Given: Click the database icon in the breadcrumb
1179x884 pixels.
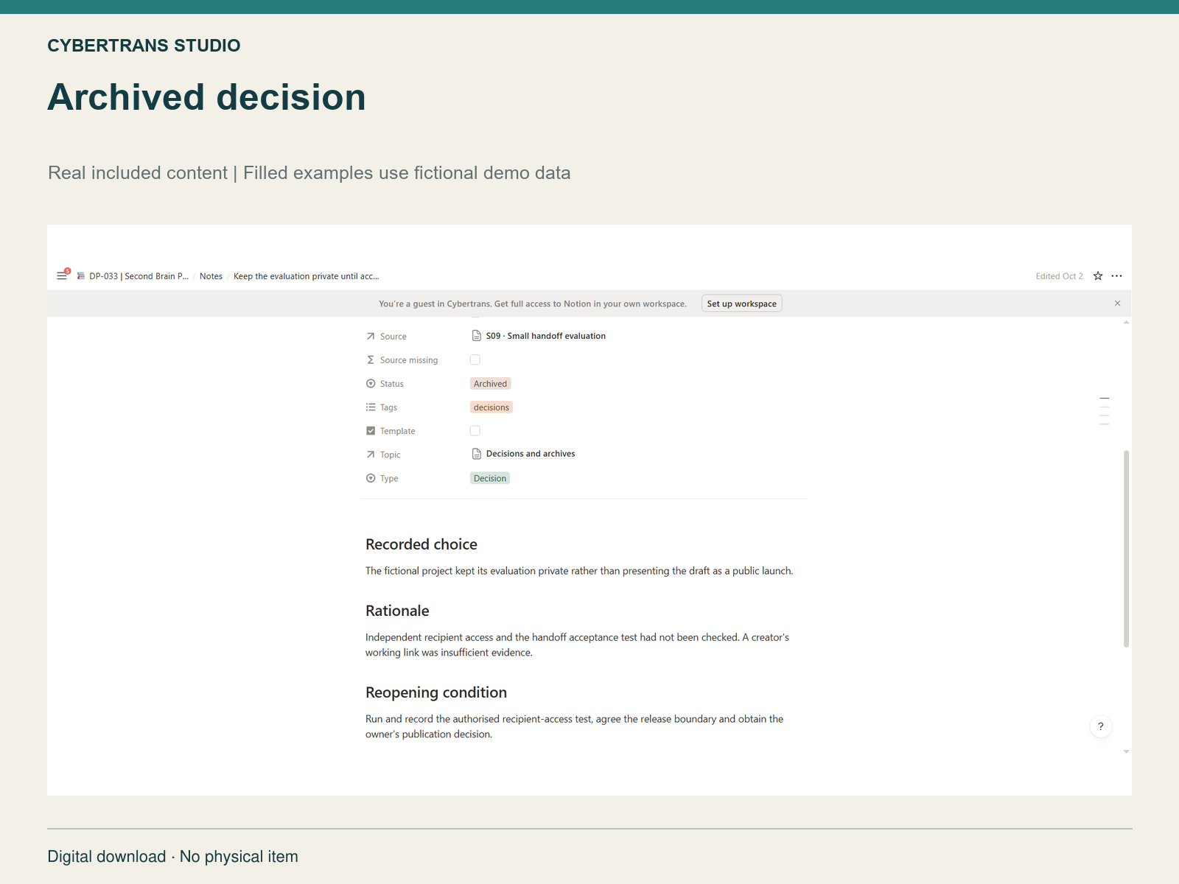Looking at the screenshot, I should [81, 276].
